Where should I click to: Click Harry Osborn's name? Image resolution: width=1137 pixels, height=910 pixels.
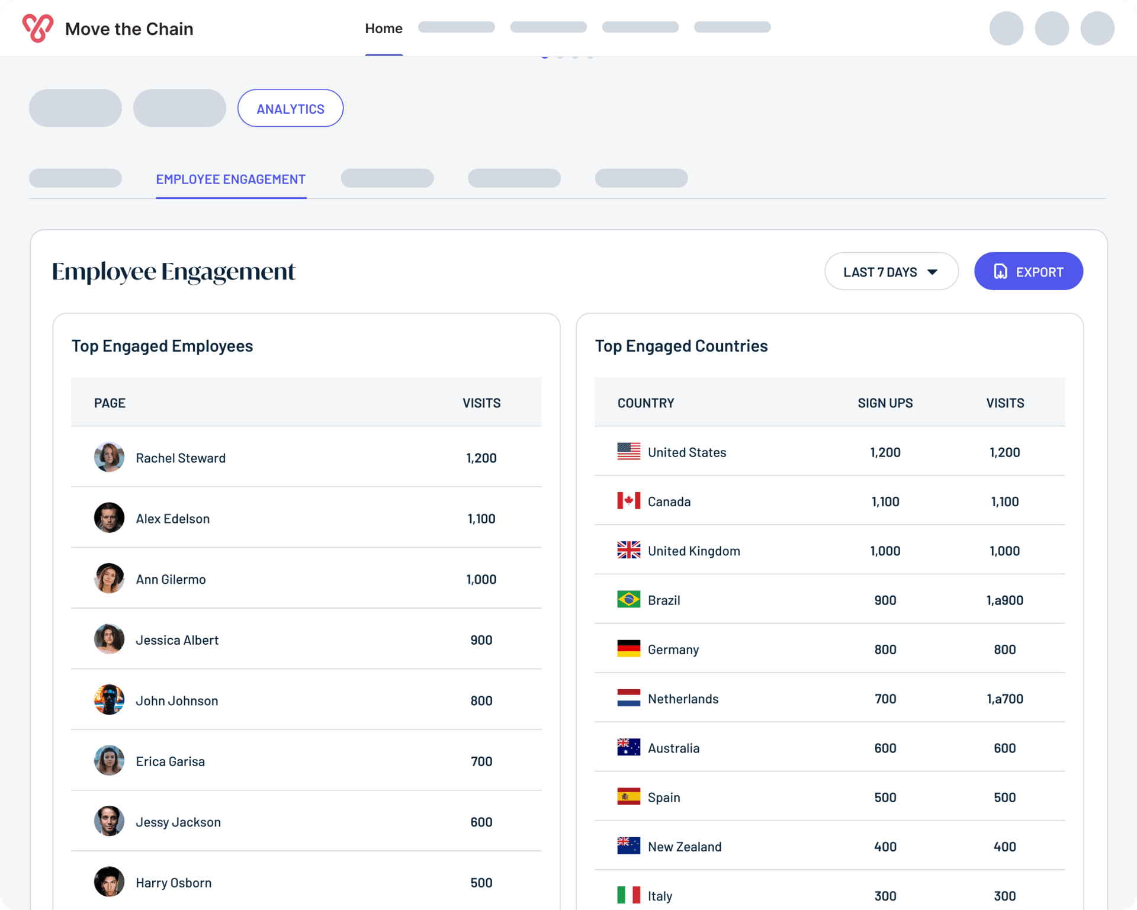pyautogui.click(x=174, y=883)
